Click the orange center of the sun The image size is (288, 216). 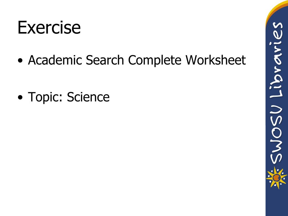(276, 178)
